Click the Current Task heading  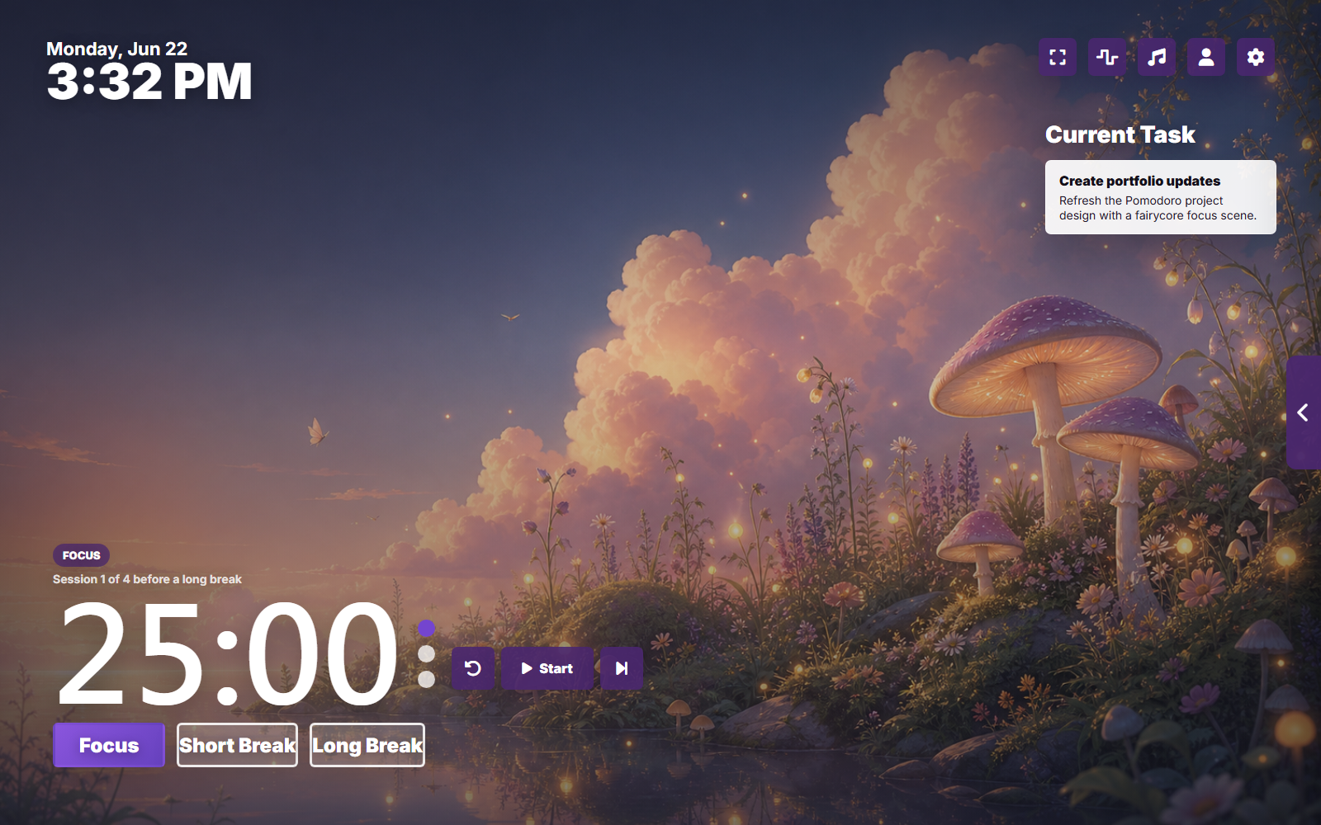(x=1120, y=134)
